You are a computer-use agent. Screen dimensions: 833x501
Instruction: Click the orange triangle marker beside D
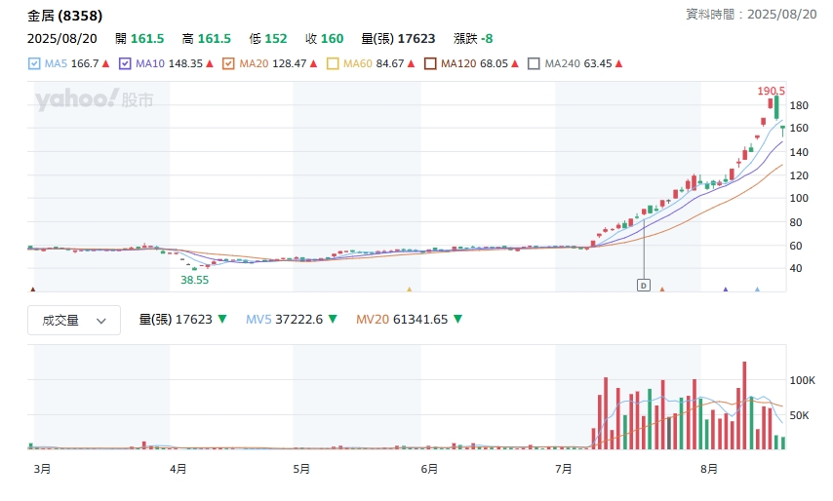(x=662, y=289)
